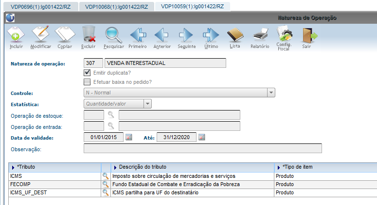Click Operação de estoque code field
Image resolution: width=377 pixels, height=205 pixels.
[x=94, y=115]
